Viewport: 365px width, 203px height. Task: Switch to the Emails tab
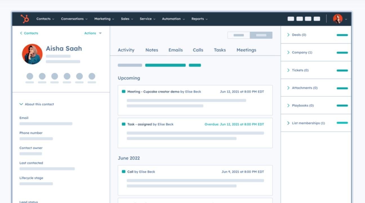(175, 50)
